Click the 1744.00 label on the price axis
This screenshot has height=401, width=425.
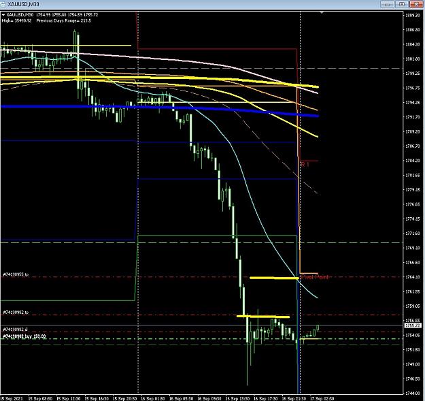tap(412, 393)
